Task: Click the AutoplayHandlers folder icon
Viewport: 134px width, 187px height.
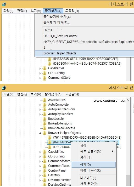Action: point(45,114)
